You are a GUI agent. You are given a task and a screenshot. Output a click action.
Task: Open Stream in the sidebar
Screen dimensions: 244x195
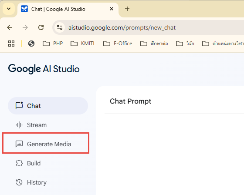pos(48,125)
